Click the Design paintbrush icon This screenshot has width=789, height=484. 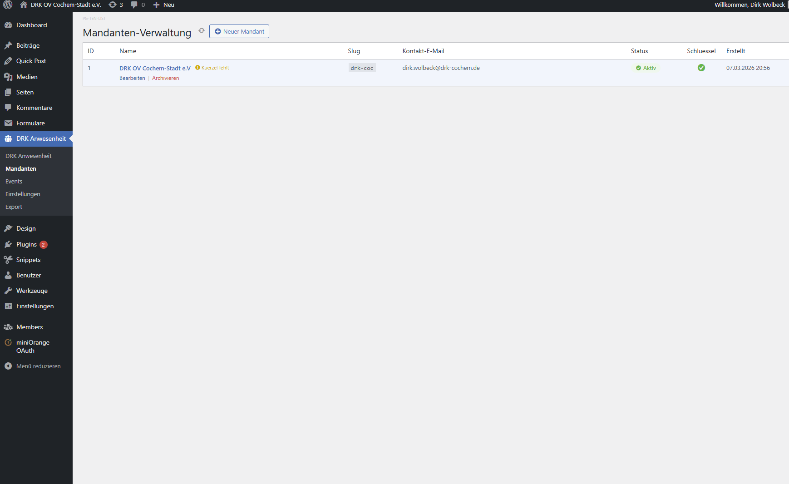8,228
